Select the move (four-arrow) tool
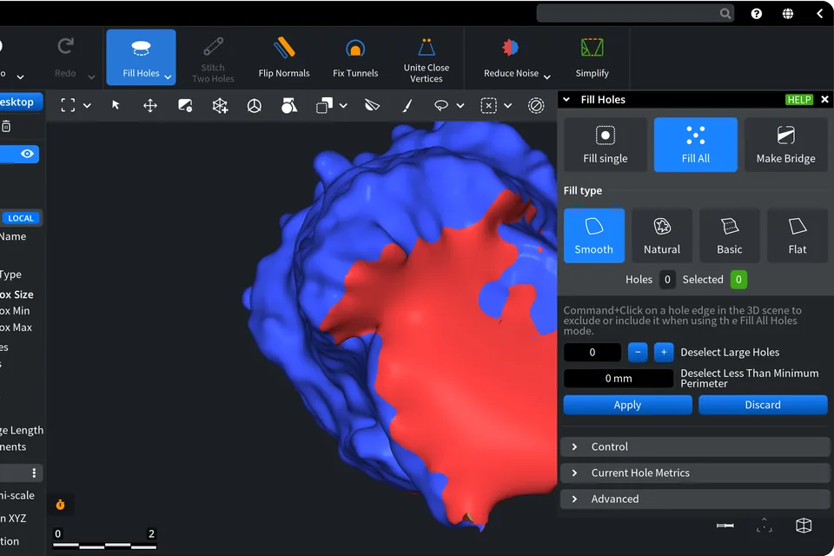The image size is (834, 556). [150, 105]
